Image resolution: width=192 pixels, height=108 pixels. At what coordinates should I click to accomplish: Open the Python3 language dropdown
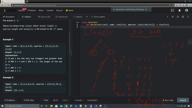pos(80,17)
